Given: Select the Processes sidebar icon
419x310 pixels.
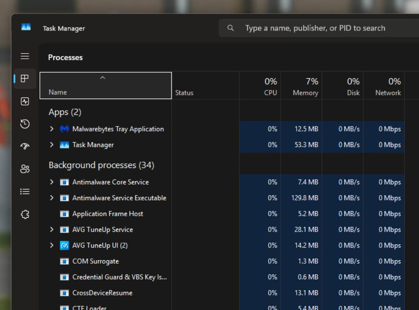Looking at the screenshot, I should click(25, 79).
